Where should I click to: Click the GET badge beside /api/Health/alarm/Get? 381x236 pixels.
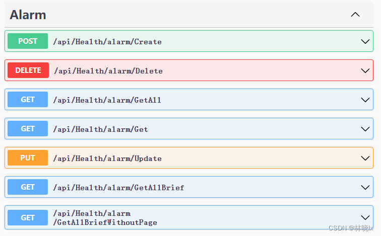point(28,129)
